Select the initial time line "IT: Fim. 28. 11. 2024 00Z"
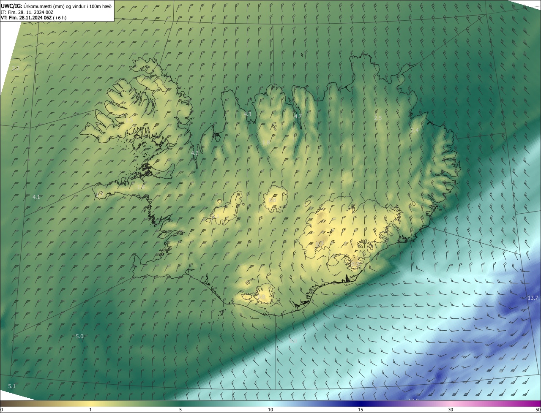Viewport: 541px width, 413px height. coord(27,12)
